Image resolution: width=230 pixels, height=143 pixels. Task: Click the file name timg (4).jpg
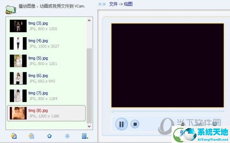click(x=38, y=41)
